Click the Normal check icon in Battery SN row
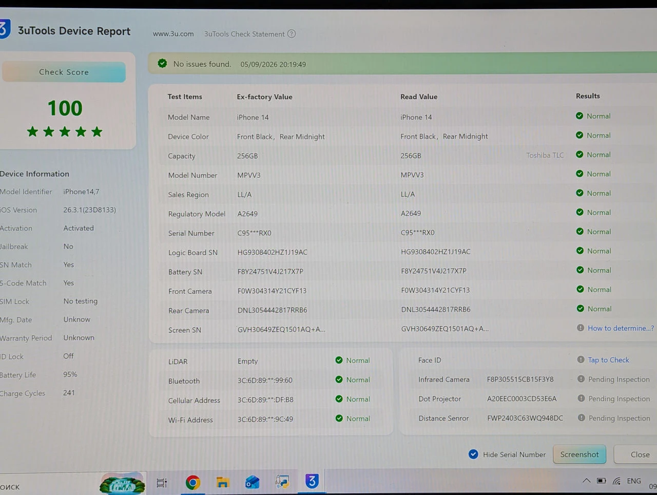Screen dimensions: 657x495 (x=580, y=270)
